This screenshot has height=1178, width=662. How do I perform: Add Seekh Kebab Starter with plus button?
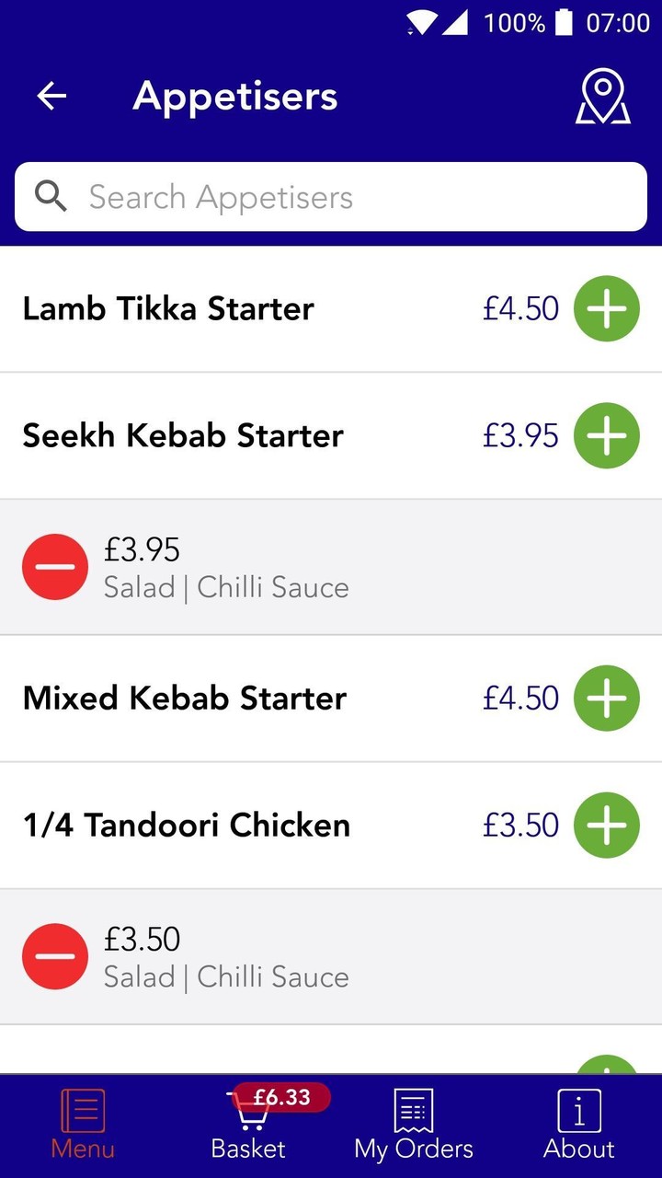(606, 435)
